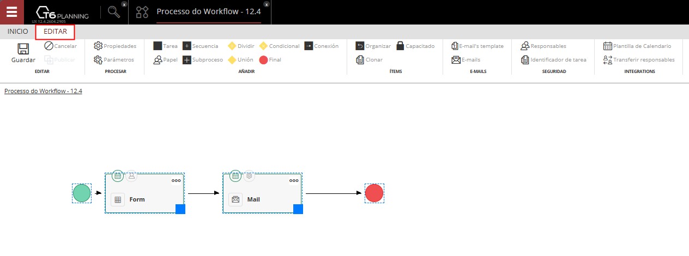Select the green start event circle
The image size is (689, 256).
[x=82, y=193]
